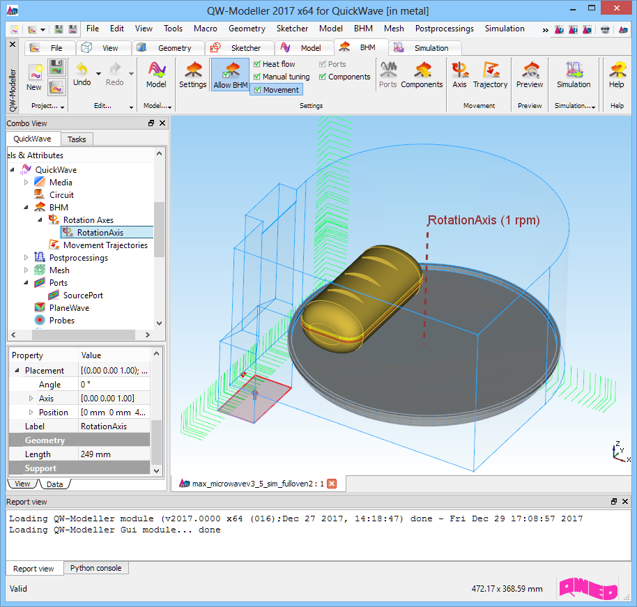Launch the Simulation tool

(574, 75)
